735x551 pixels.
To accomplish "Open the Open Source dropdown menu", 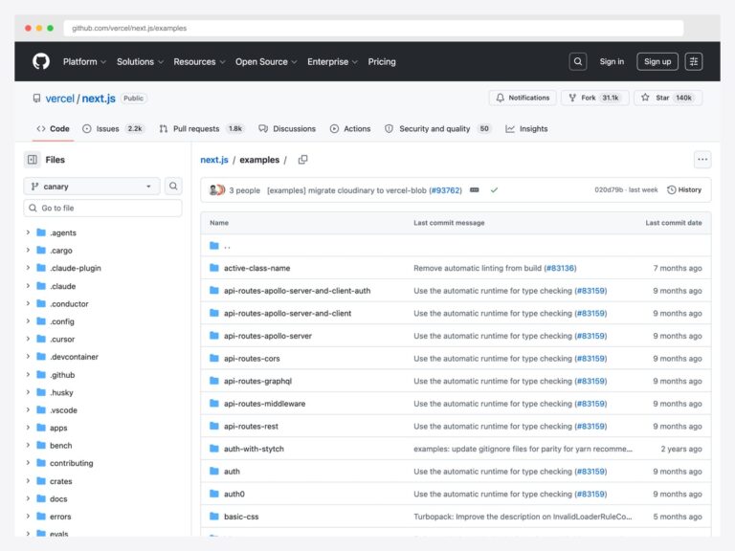I will [x=266, y=61].
